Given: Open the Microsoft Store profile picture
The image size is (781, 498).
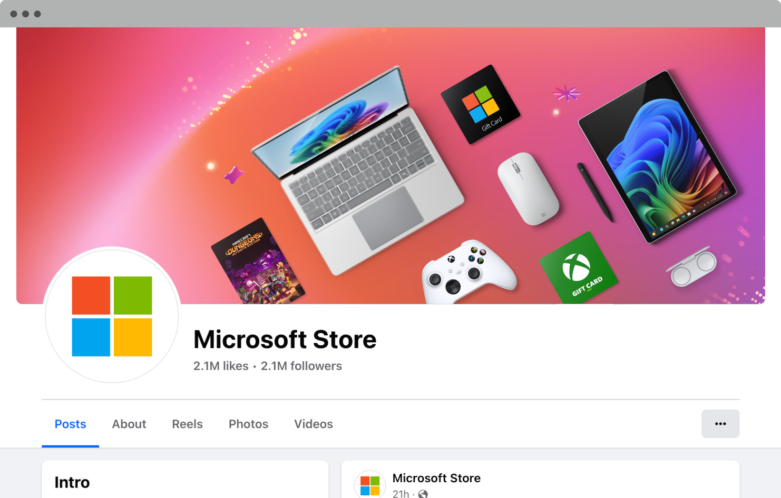Looking at the screenshot, I should (x=112, y=316).
